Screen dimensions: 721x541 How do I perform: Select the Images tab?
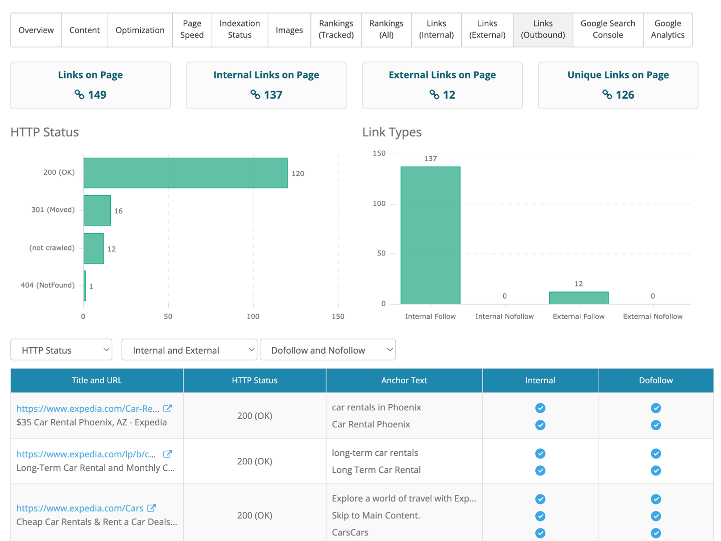click(289, 30)
